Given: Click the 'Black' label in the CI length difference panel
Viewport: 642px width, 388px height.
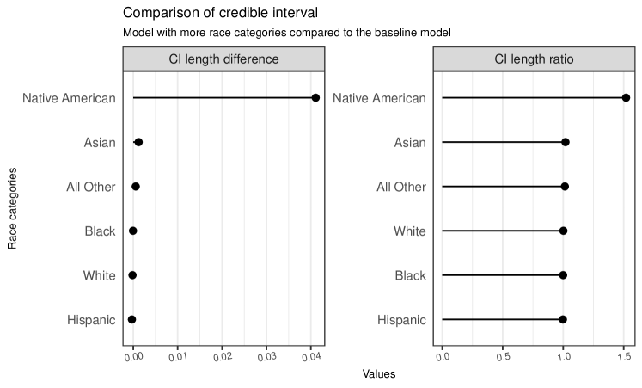Looking at the screenshot, I should [100, 231].
